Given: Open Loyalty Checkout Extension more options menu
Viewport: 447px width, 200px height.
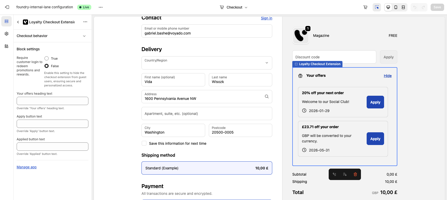Looking at the screenshot, I should (85, 22).
